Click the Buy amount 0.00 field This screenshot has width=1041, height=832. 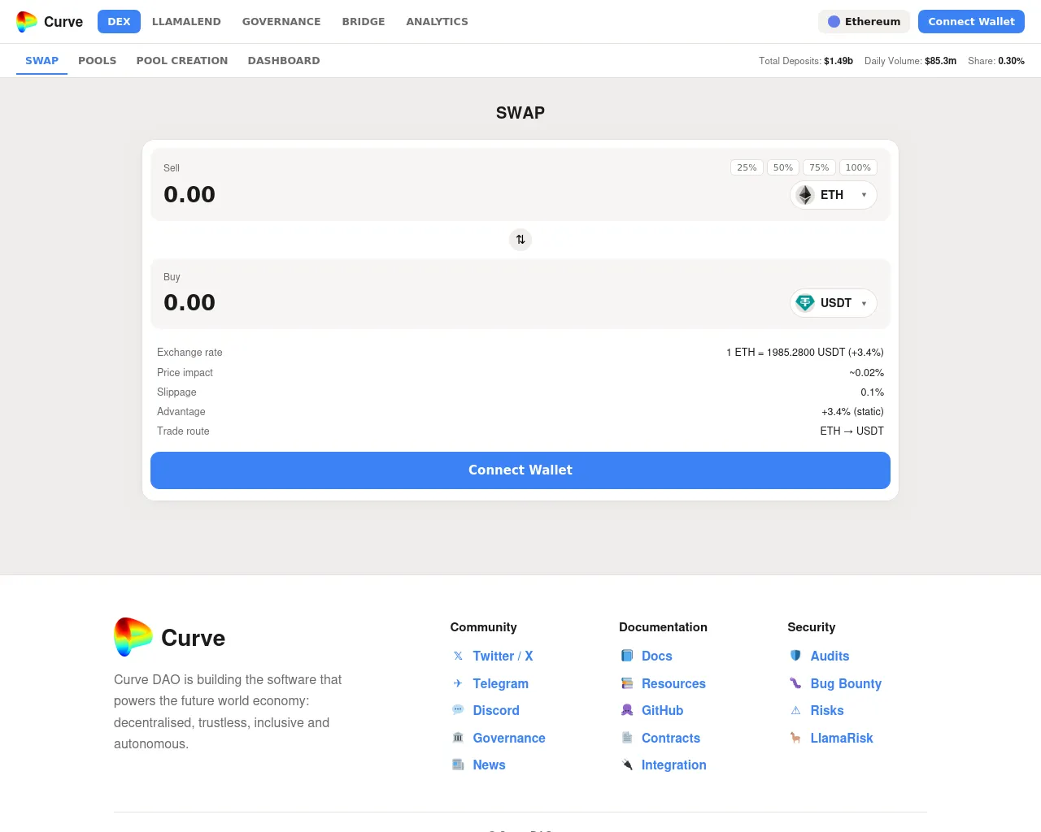tap(189, 302)
